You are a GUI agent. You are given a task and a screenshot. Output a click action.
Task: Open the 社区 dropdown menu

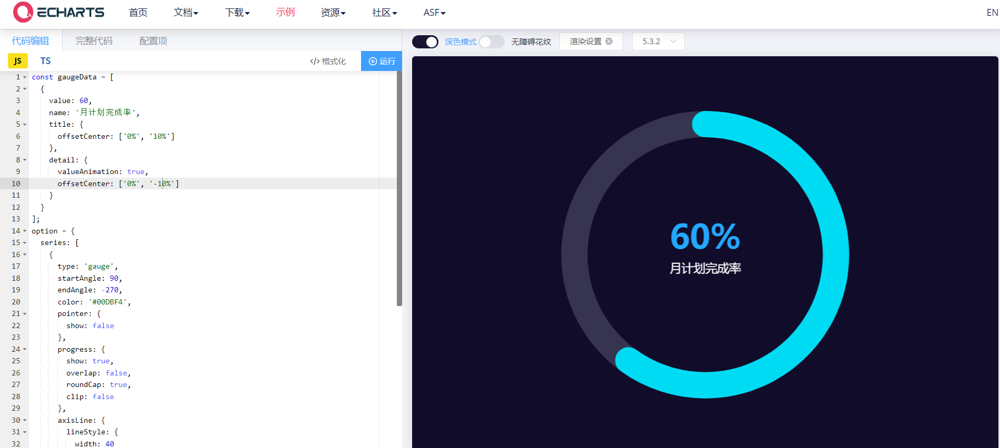click(384, 13)
